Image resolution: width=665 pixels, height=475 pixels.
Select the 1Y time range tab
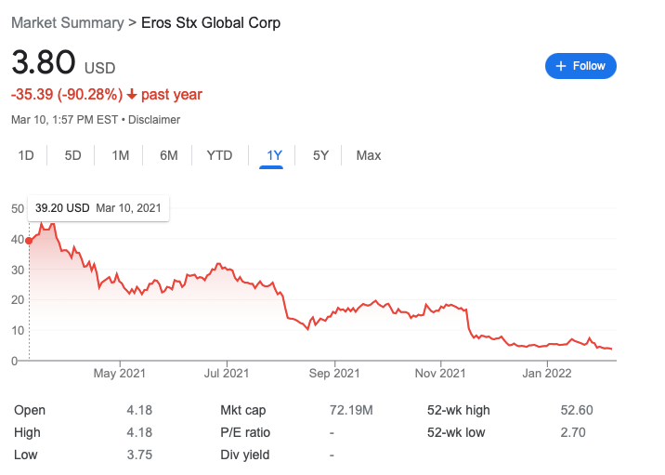pyautogui.click(x=274, y=155)
